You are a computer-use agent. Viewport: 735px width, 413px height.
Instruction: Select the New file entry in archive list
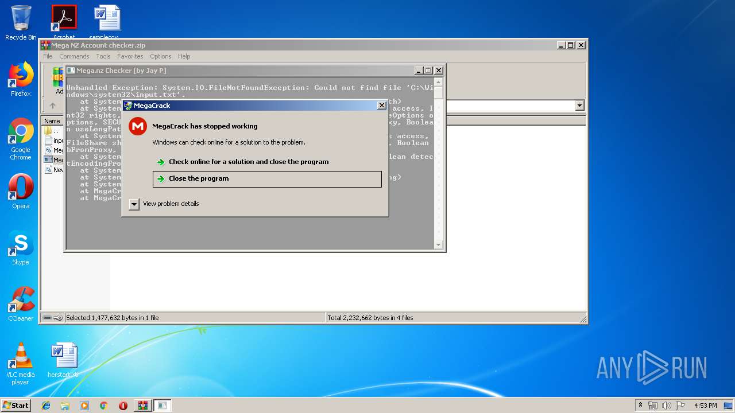[53, 170]
